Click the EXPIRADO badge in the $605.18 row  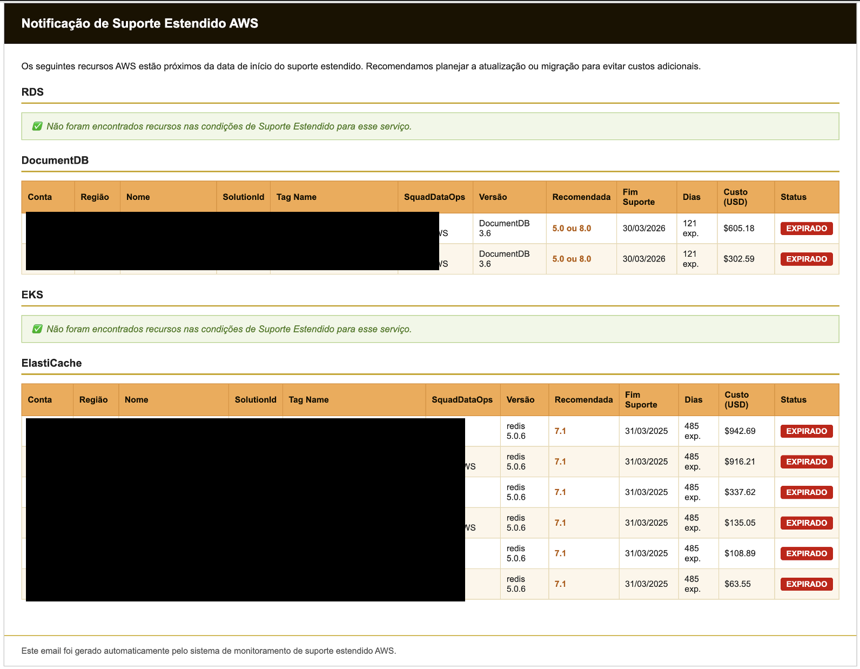point(807,229)
